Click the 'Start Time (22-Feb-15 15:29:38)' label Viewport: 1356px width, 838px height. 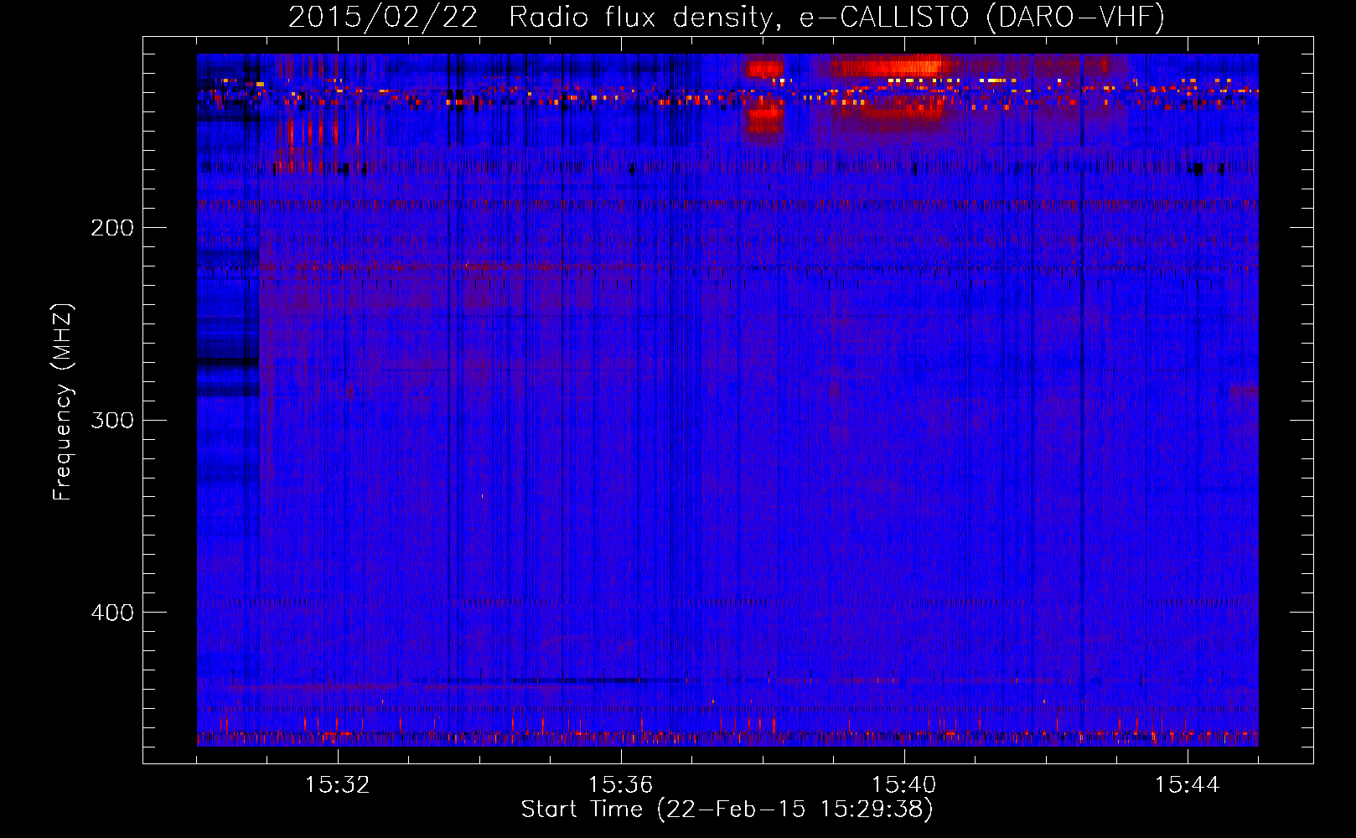727,810
